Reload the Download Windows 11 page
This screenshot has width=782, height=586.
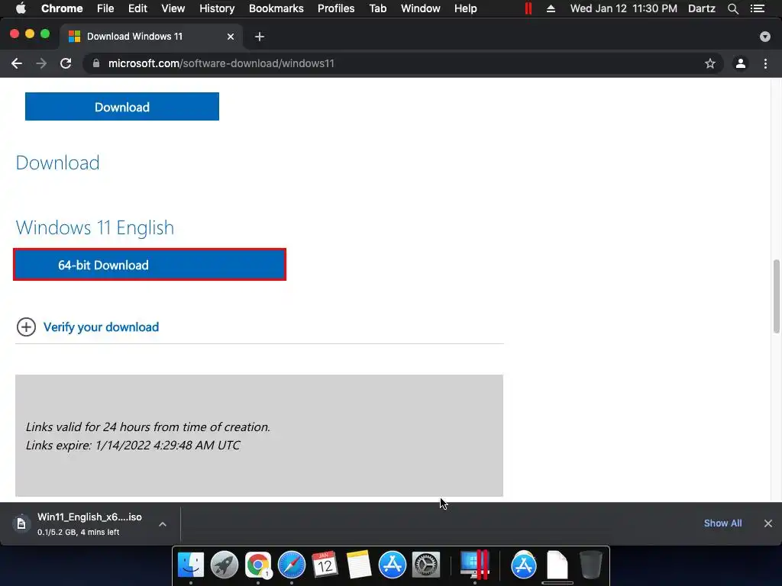tap(66, 63)
